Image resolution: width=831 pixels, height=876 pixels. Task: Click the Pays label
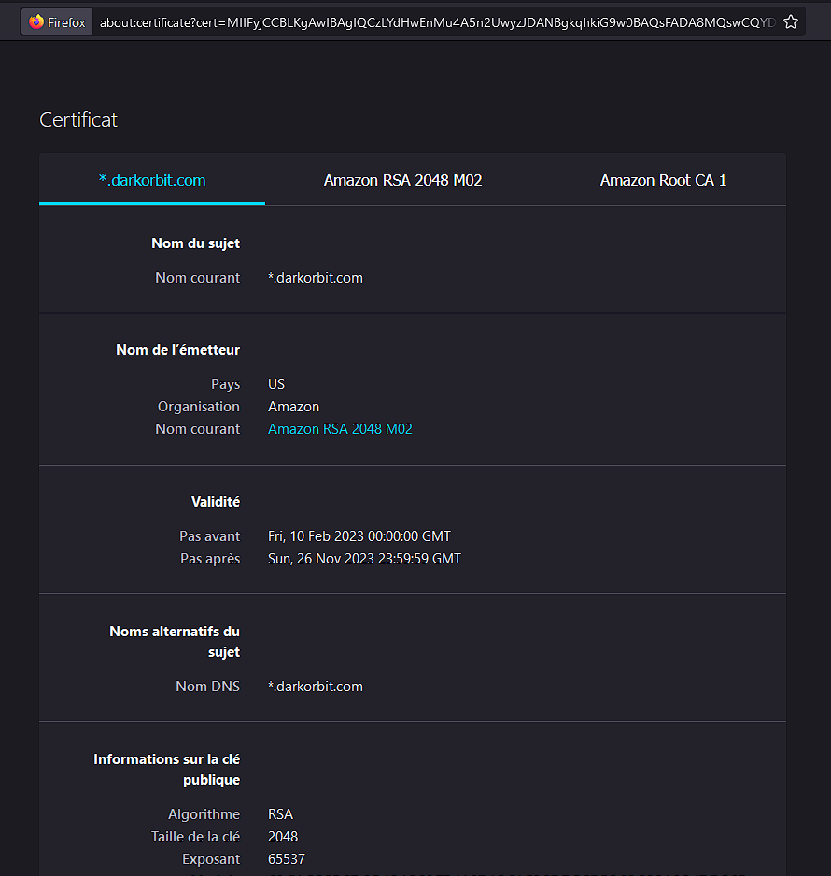[225, 383]
